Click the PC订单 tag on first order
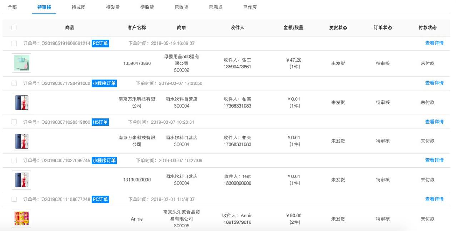The width and height of the screenshot is (456, 231). click(x=100, y=44)
